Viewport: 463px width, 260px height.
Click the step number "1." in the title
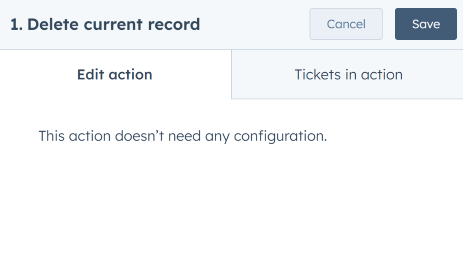click(x=17, y=24)
